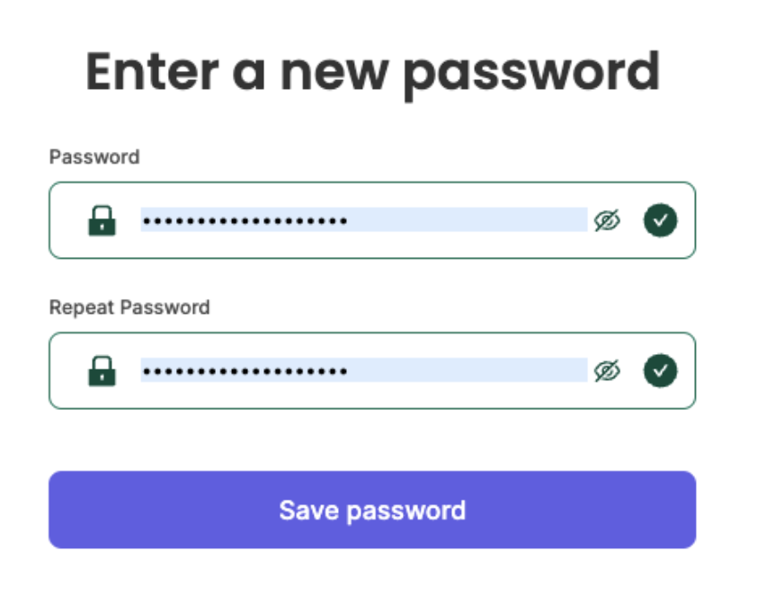Click the first dot in Repeat Password field

click(146, 371)
